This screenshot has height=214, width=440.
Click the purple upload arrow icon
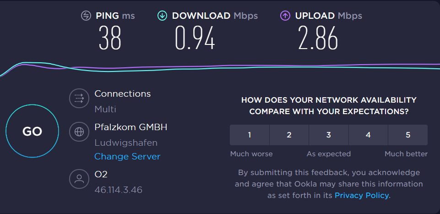pyautogui.click(x=285, y=16)
